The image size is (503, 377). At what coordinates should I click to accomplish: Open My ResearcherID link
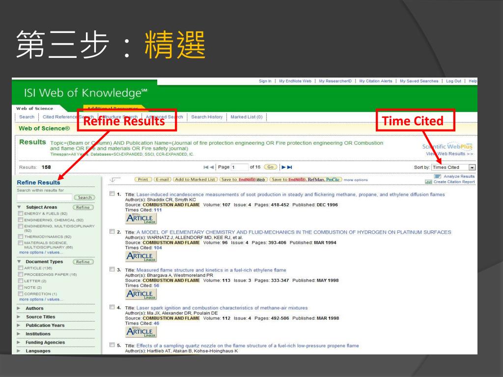click(335, 81)
